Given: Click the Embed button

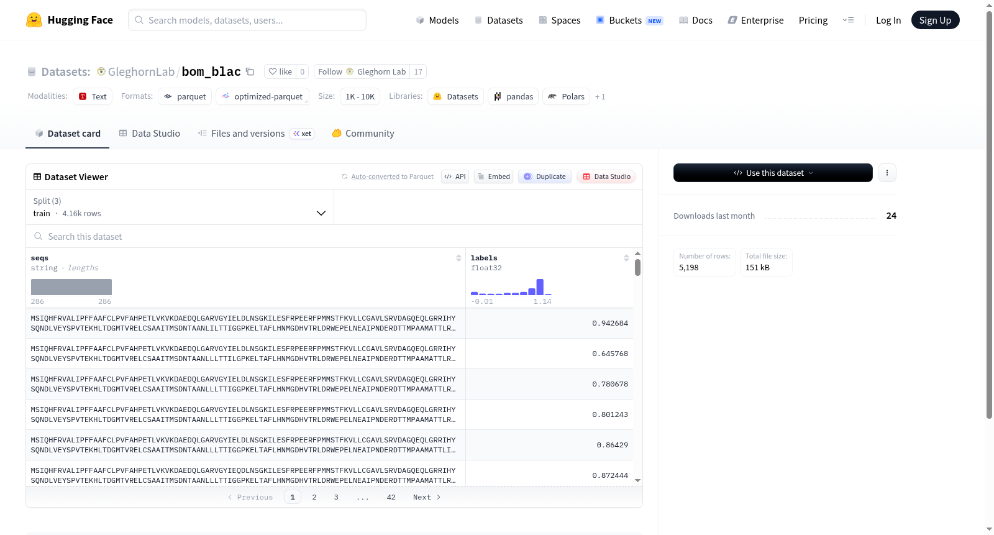Looking at the screenshot, I should click(493, 176).
